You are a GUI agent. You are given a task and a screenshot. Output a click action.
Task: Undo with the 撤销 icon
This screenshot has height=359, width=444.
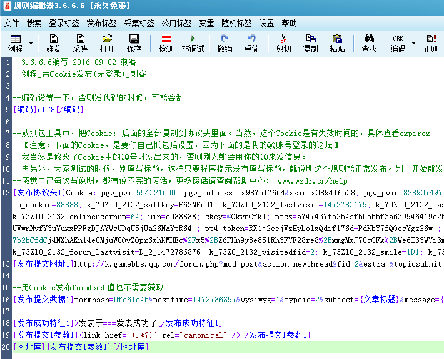225,44
